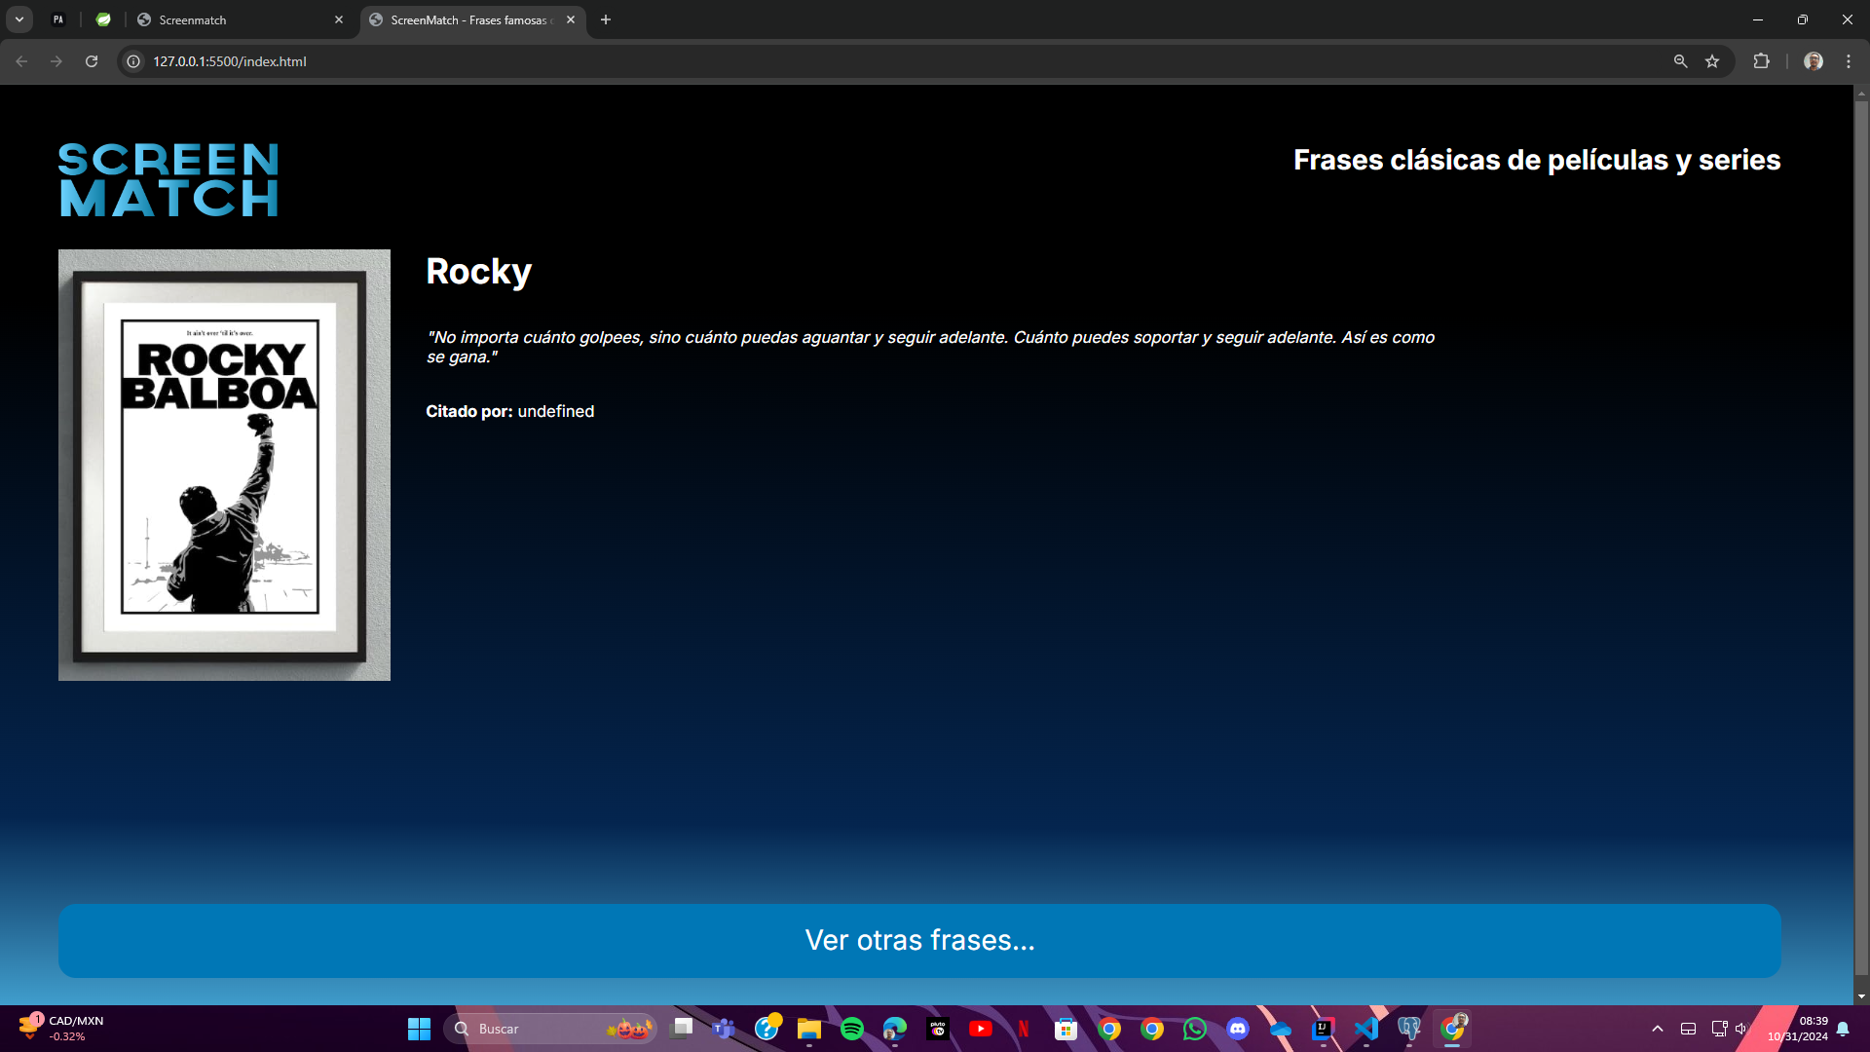Open Spotify from taskbar
Image resolution: width=1870 pixels, height=1052 pixels.
[x=852, y=1029]
